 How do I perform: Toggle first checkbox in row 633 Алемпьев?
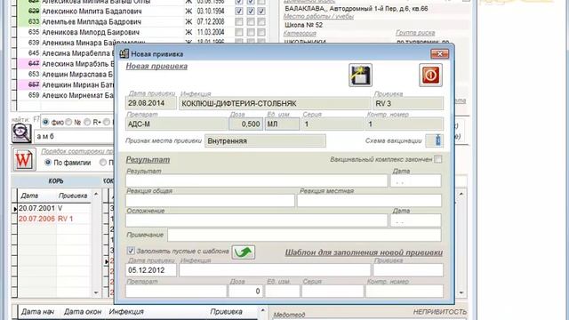tap(239, 21)
